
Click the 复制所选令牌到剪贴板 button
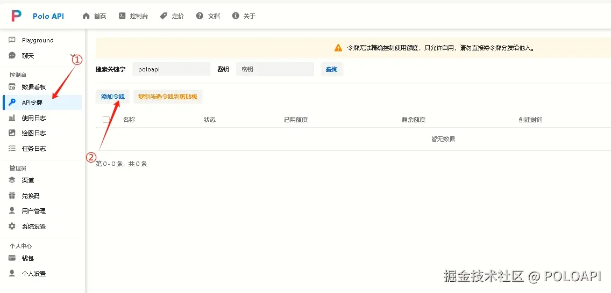[168, 97]
